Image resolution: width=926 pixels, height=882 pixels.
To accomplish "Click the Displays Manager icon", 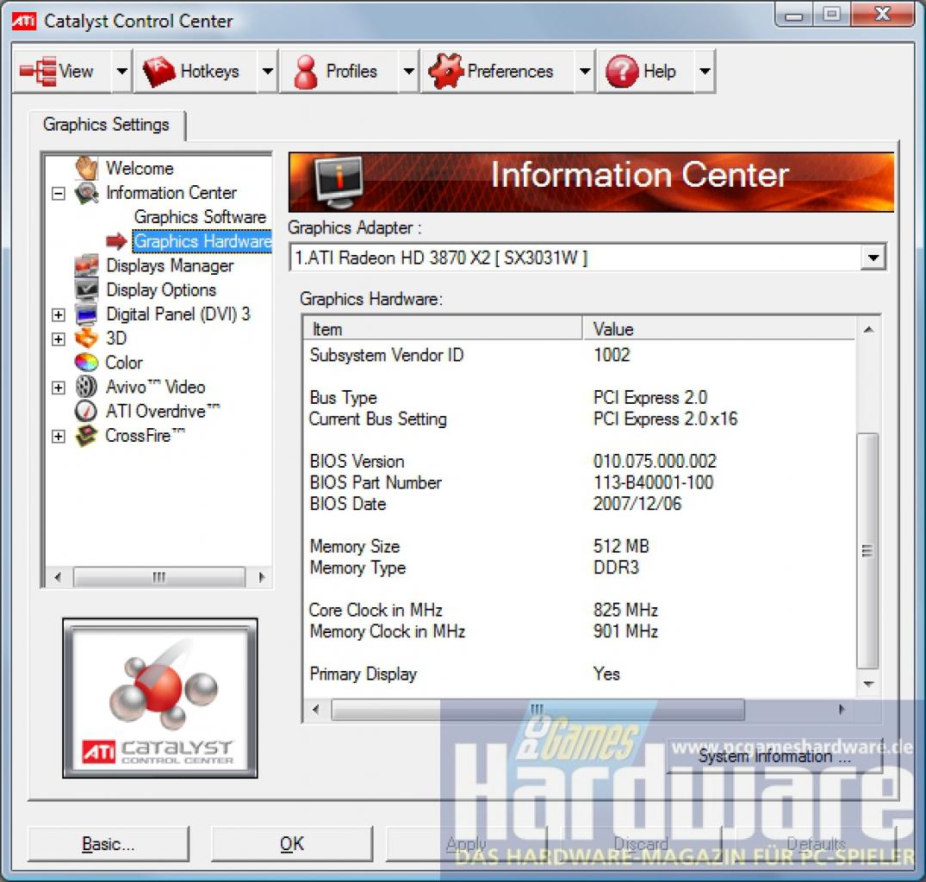I will pyautogui.click(x=86, y=265).
